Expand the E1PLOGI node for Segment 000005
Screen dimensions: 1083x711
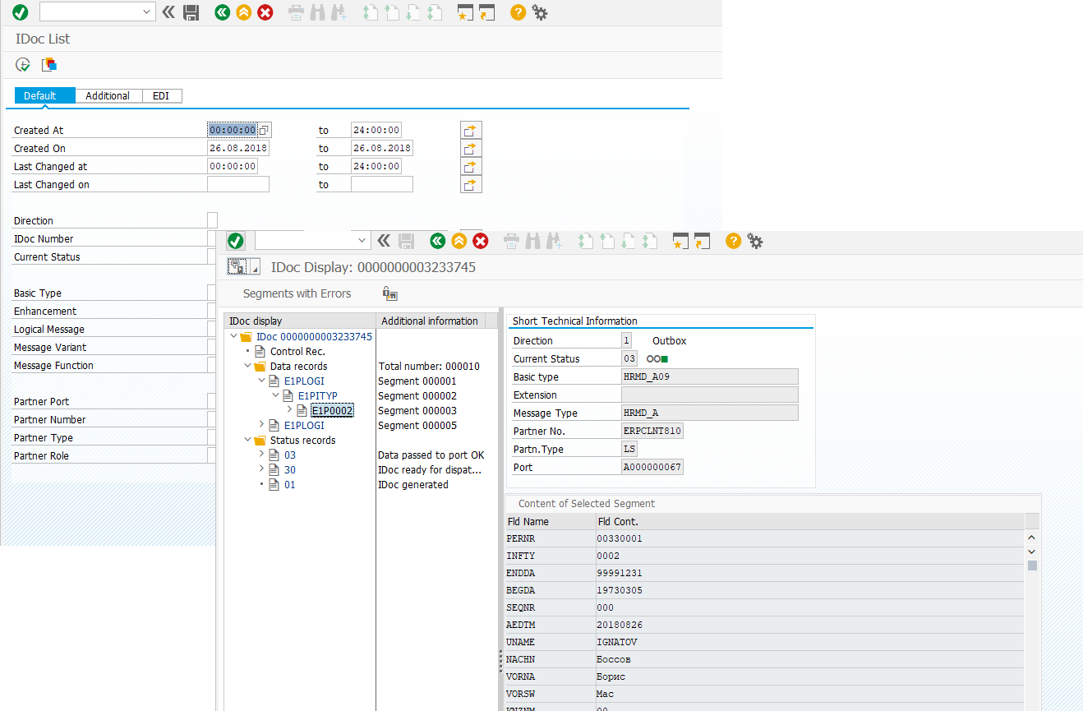261,425
